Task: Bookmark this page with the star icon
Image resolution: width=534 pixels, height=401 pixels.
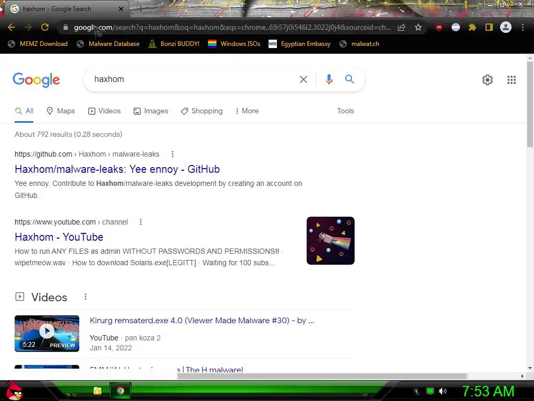Action: (x=418, y=27)
